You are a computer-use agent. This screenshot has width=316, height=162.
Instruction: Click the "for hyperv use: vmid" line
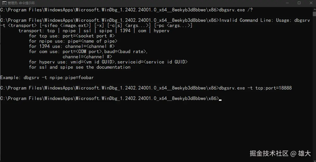tap(108, 62)
